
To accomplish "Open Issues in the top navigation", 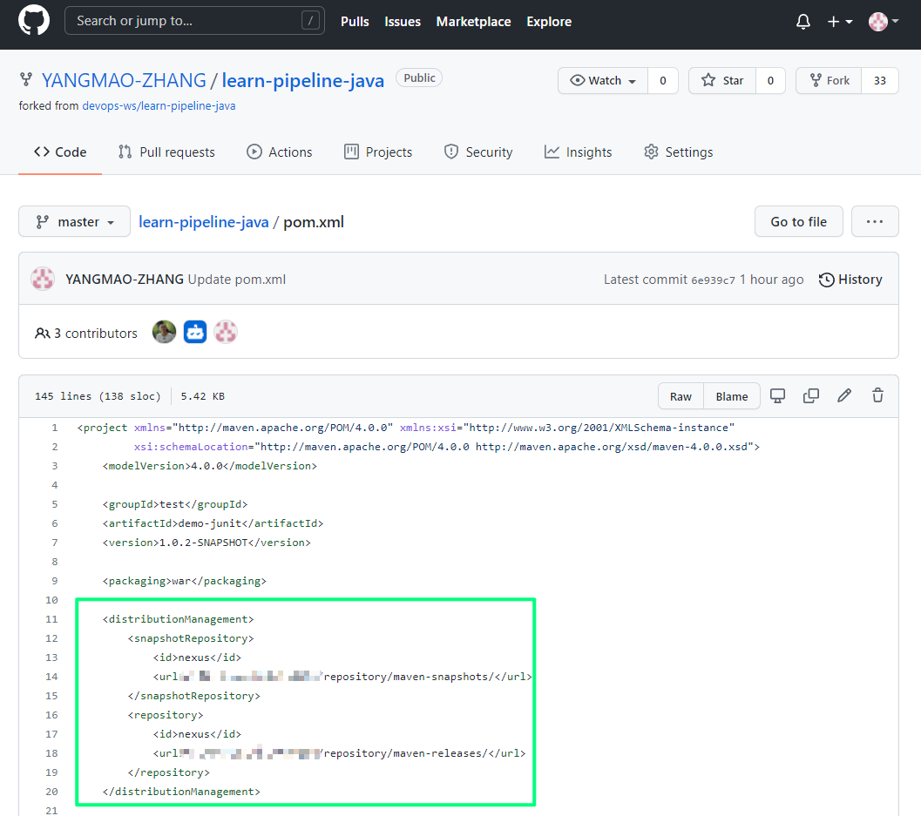I will [x=403, y=22].
